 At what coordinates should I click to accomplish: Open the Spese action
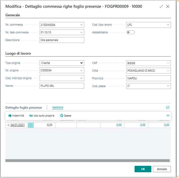66,116
